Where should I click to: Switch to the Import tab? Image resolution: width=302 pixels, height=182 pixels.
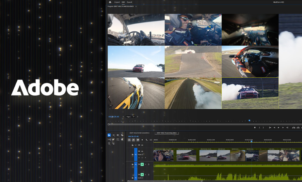point(117,2)
